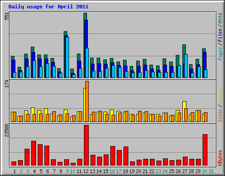The width and height of the screenshot is (225, 176).
Task: Click day 24 on the x-axis
Action: pyautogui.click(x=165, y=171)
